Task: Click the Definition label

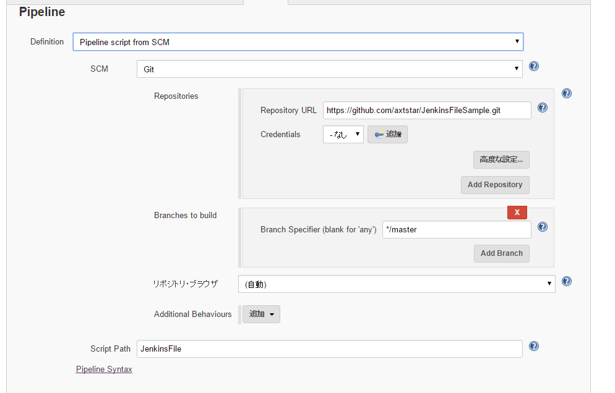Action: pos(47,41)
